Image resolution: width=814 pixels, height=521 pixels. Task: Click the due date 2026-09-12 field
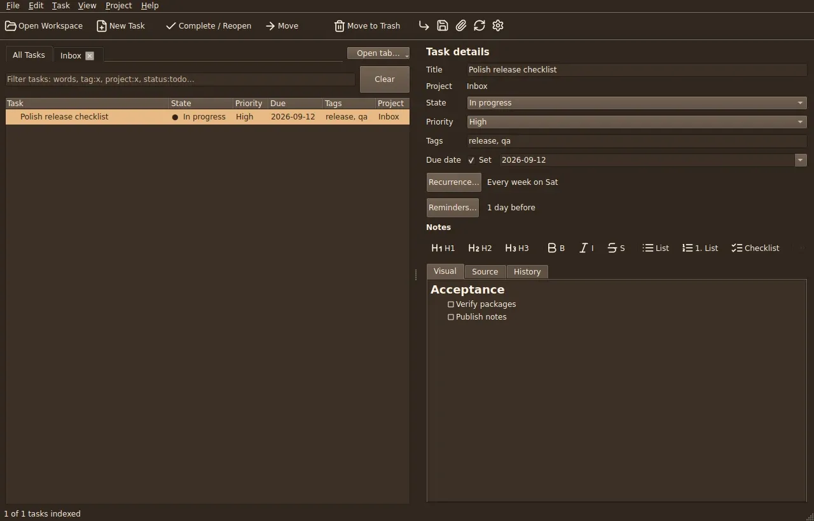coord(647,160)
